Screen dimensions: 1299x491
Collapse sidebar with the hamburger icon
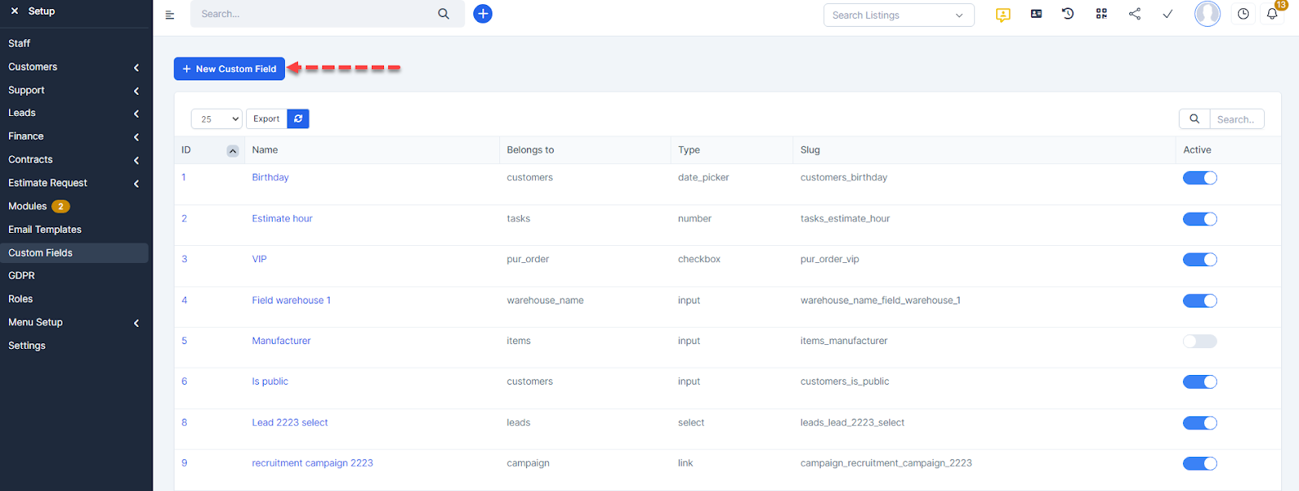tap(170, 15)
